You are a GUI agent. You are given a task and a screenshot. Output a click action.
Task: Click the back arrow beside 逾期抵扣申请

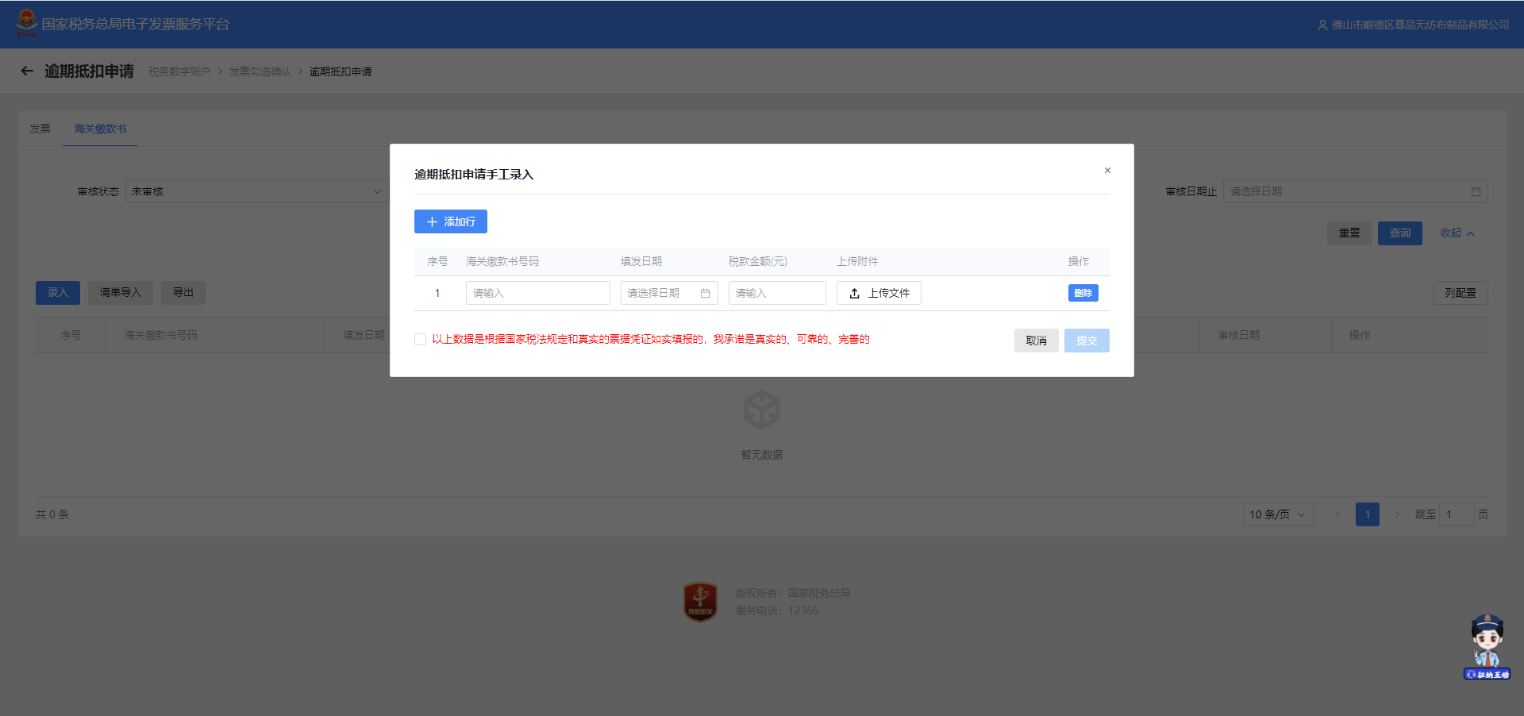tap(27, 71)
